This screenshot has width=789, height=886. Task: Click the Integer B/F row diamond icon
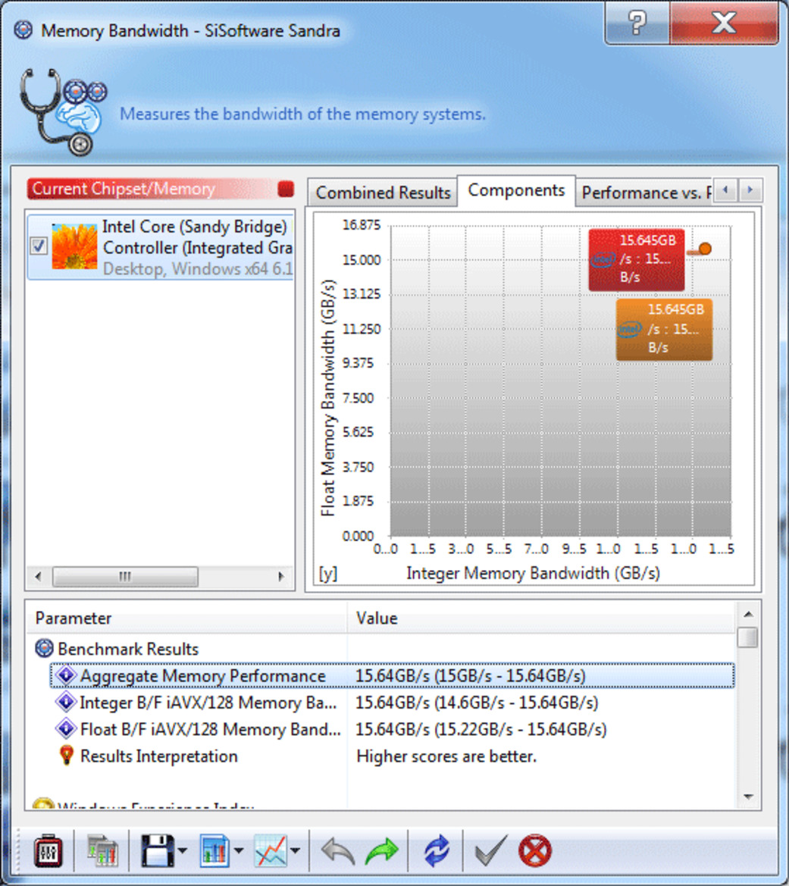click(x=66, y=702)
